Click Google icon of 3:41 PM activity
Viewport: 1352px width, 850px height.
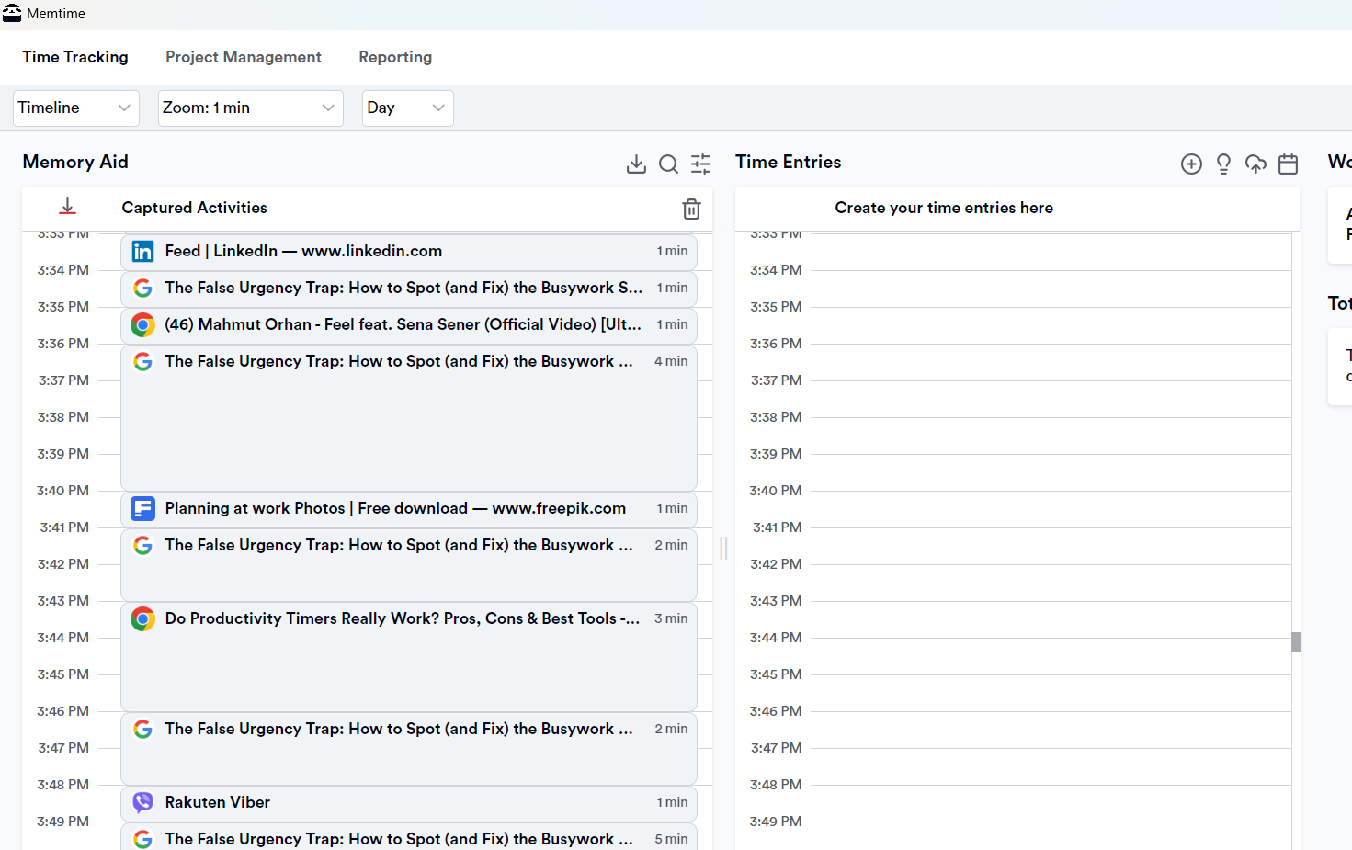click(142, 545)
